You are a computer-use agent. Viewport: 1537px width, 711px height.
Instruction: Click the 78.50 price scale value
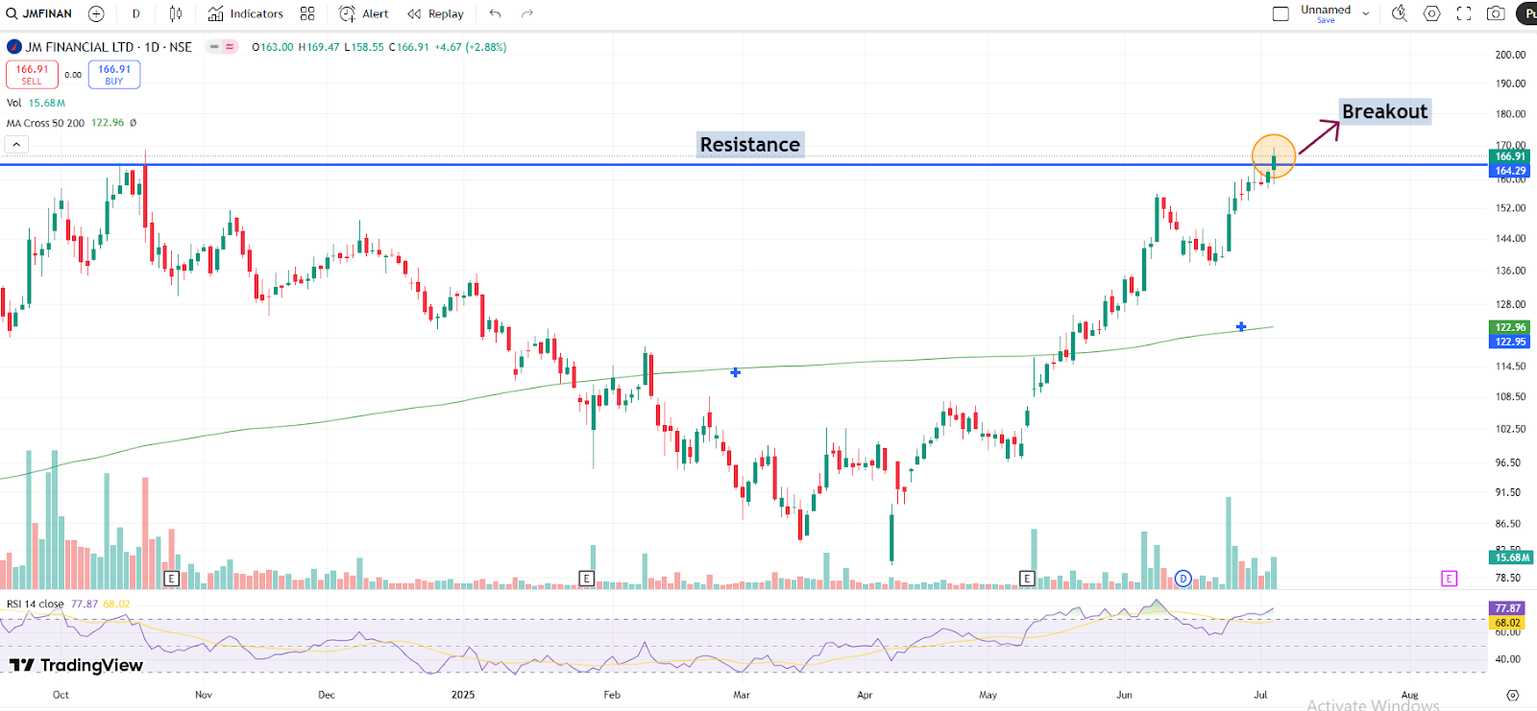point(1510,578)
